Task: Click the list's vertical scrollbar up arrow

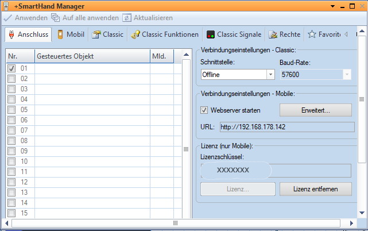Action: coord(186,56)
